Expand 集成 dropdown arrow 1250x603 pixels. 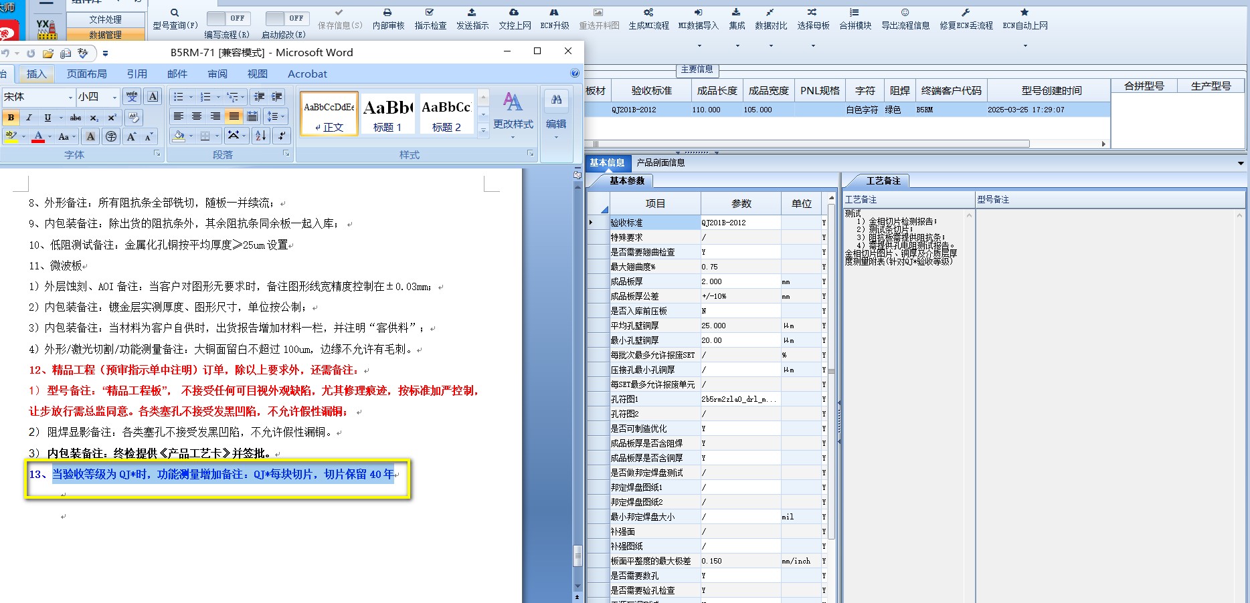click(737, 46)
